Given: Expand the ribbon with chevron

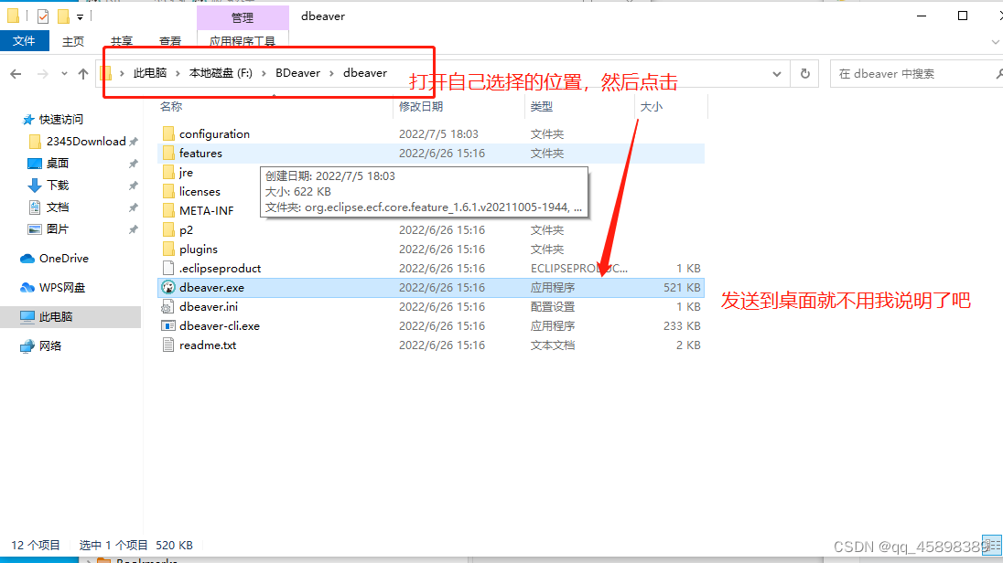Looking at the screenshot, I should click(x=996, y=41).
